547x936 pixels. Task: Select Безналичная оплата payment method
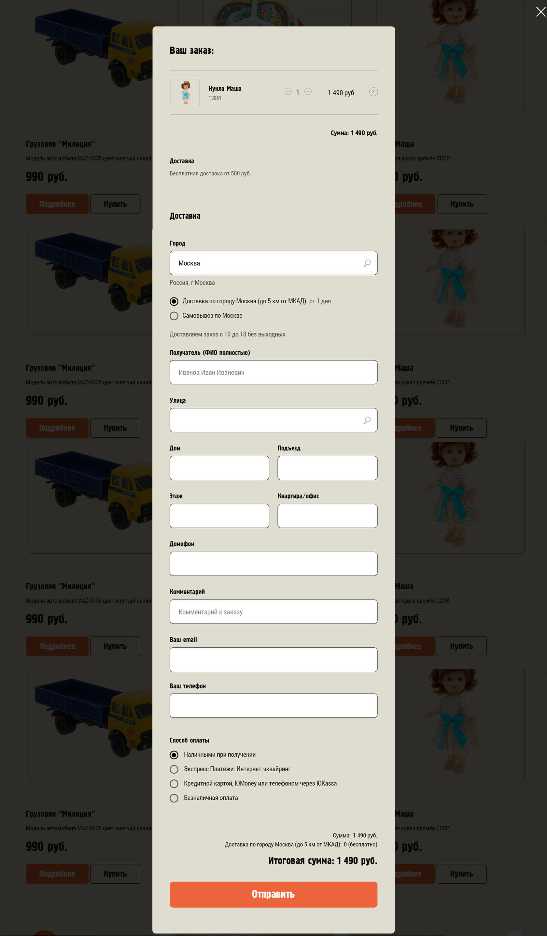[174, 798]
